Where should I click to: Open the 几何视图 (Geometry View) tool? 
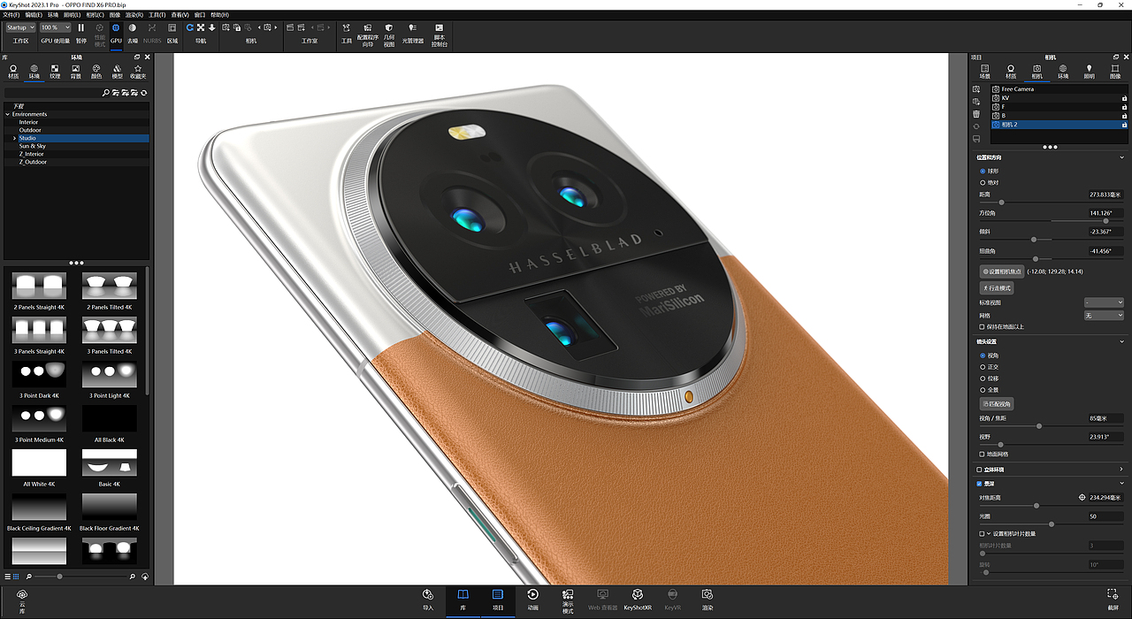[388, 28]
